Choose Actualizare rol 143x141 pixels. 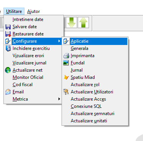(x=95, y=85)
